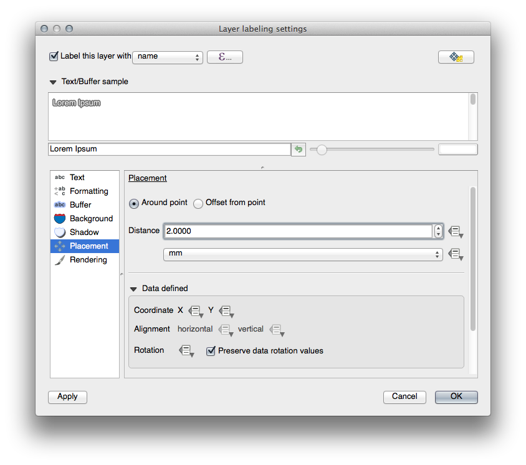Open Buffer settings via its abc icon
Image resolution: width=526 pixels, height=465 pixels.
tap(59, 204)
